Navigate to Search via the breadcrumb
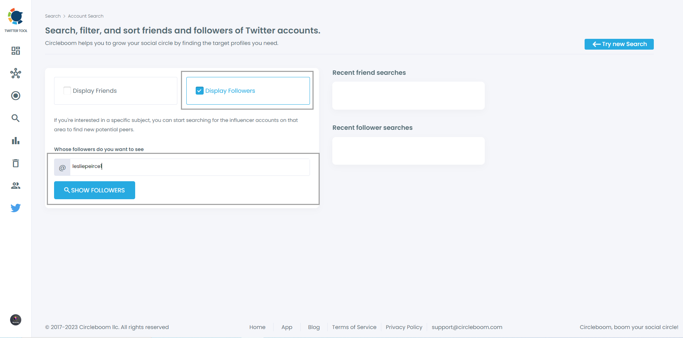Image resolution: width=683 pixels, height=338 pixels. (x=53, y=16)
